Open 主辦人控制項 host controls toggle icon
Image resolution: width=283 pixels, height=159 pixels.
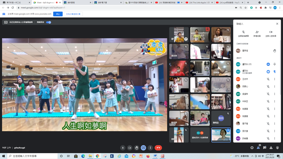coord(271,32)
